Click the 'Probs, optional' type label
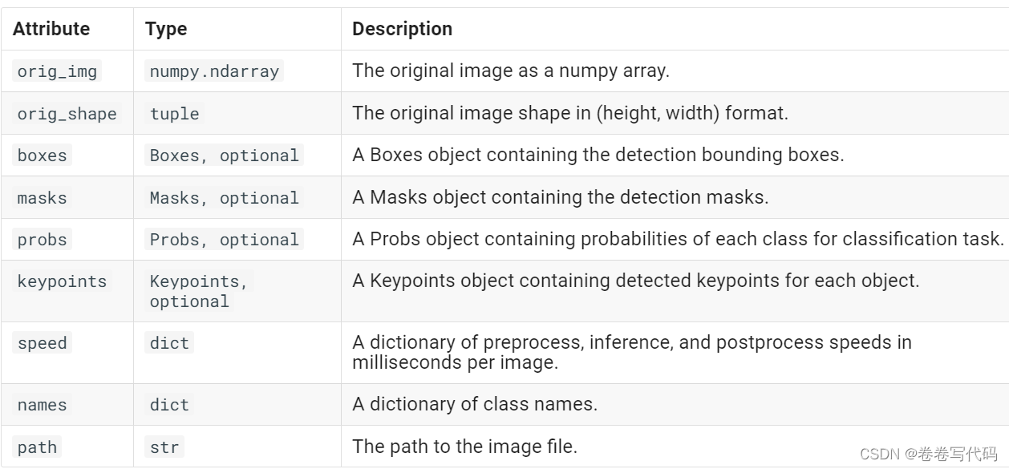The height and width of the screenshot is (469, 1009). click(x=224, y=240)
